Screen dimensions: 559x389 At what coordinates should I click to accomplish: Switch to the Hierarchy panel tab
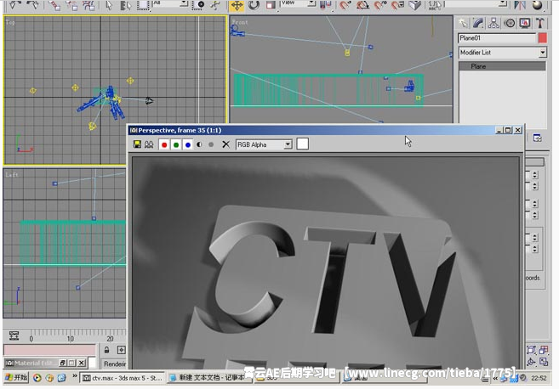493,23
